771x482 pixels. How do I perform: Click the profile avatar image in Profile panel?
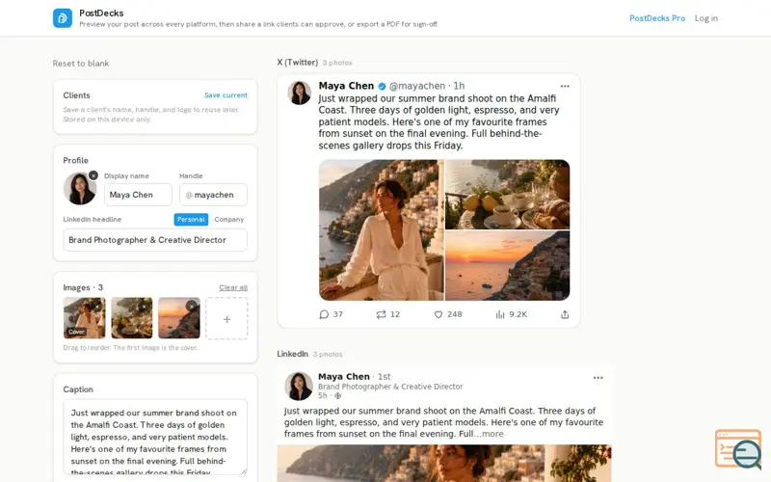[x=80, y=188]
